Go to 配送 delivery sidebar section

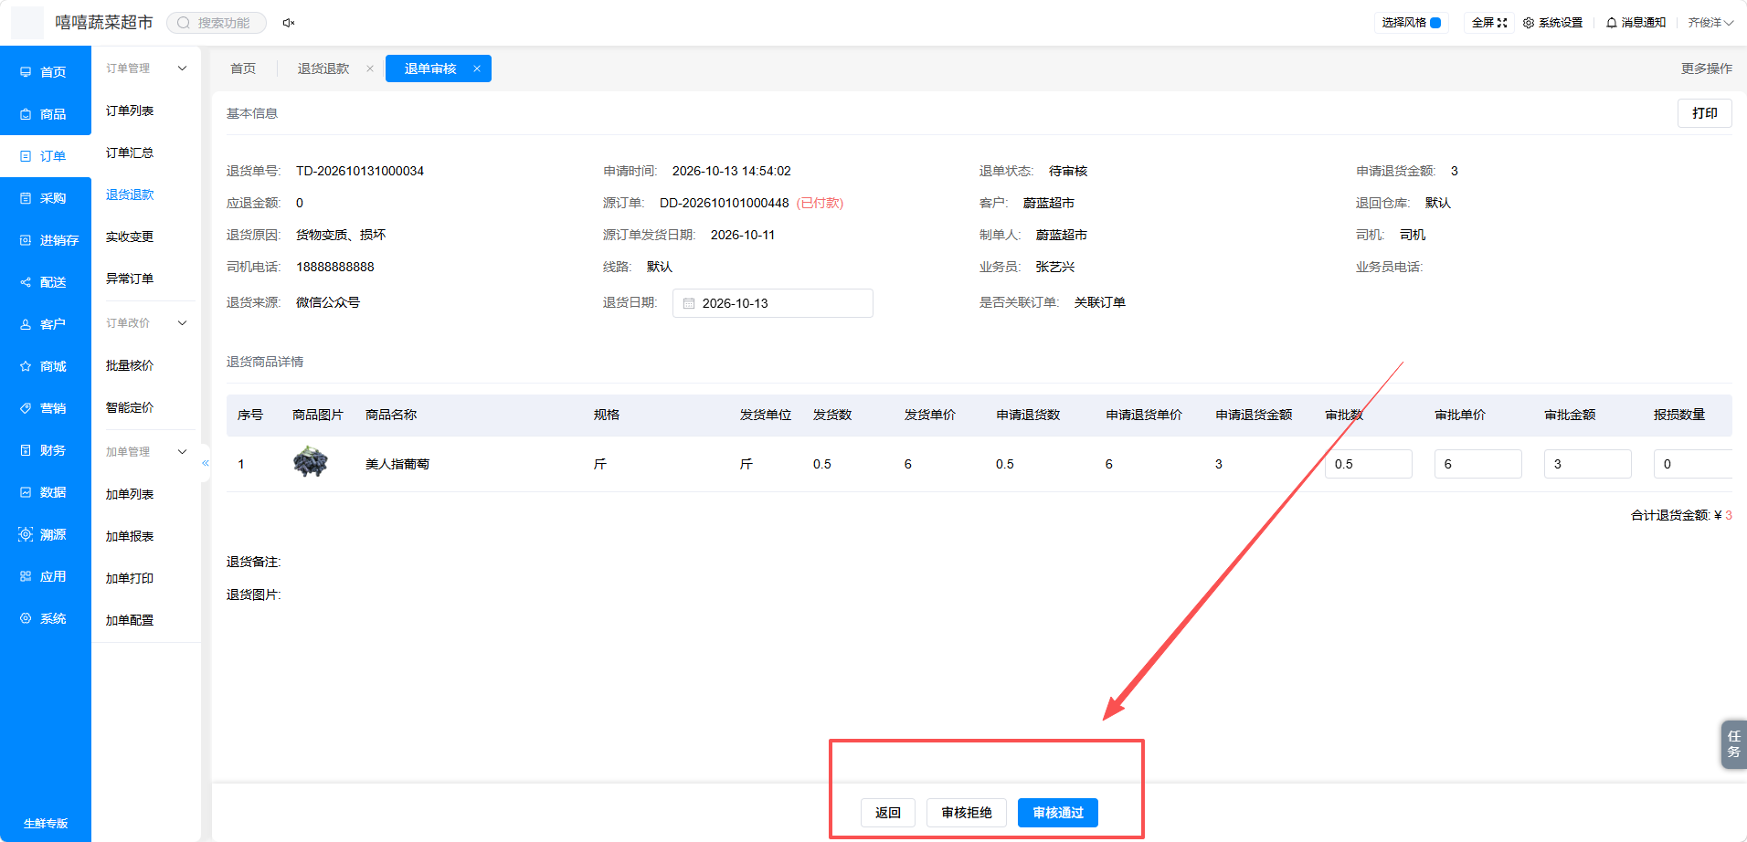[46, 282]
